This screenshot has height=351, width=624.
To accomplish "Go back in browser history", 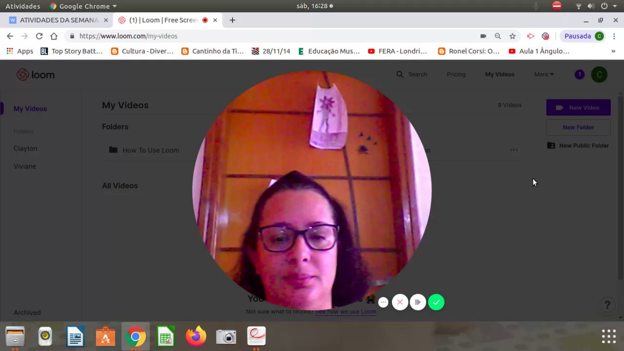I will point(10,36).
